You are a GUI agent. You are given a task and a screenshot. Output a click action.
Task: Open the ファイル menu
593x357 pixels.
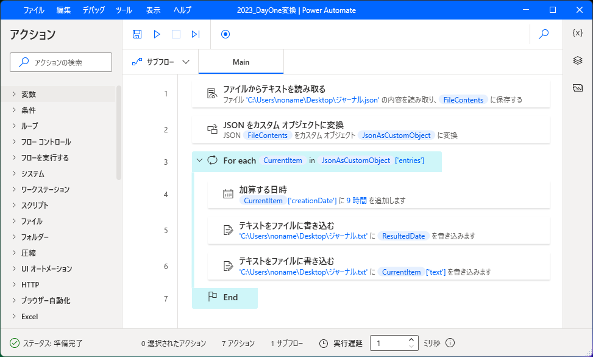pos(34,10)
